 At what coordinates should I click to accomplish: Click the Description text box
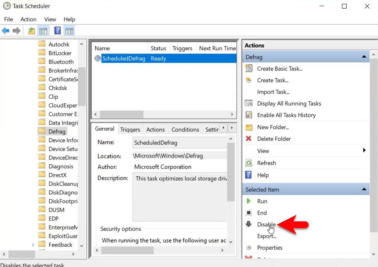pos(180,197)
